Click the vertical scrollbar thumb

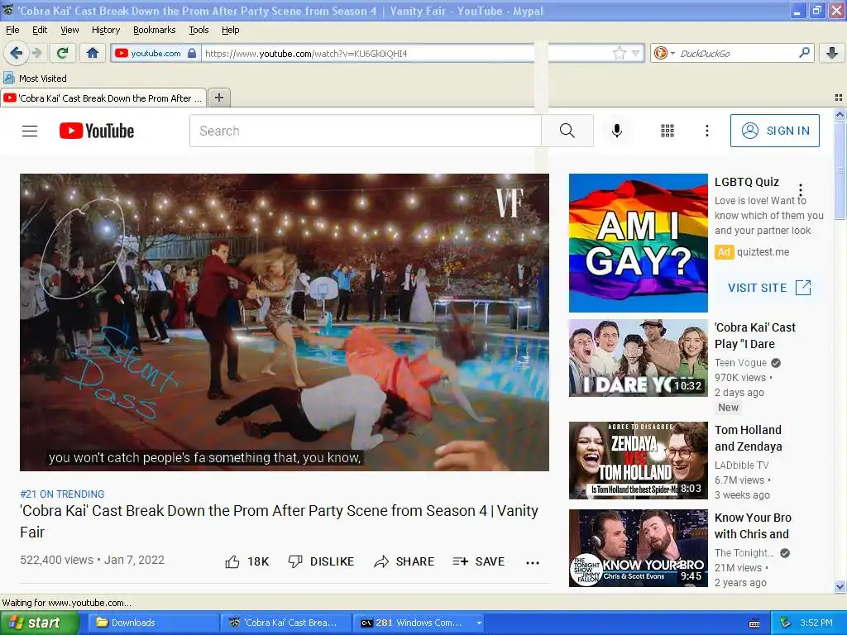pos(840,170)
